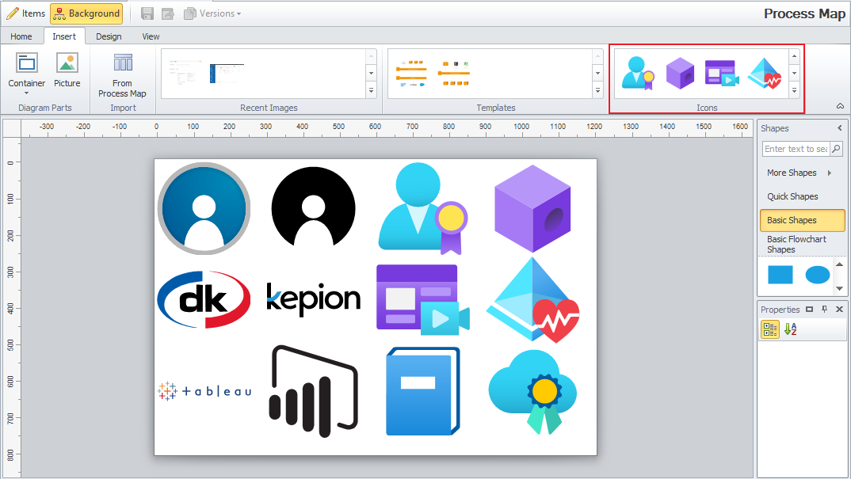Viewport: 851px width, 479px height.
Task: Select the large video window icon on canvas
Action: click(x=423, y=300)
